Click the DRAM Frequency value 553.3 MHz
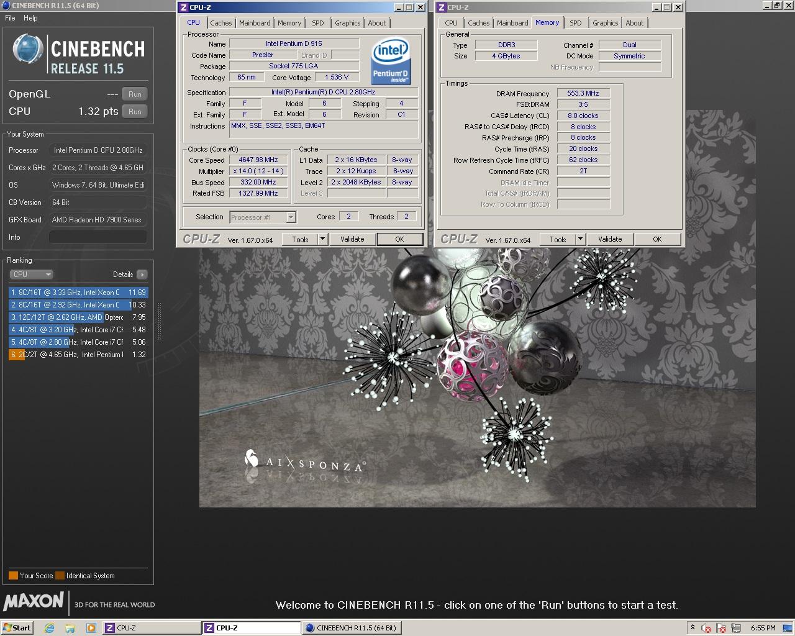This screenshot has height=636, width=795. [x=583, y=93]
